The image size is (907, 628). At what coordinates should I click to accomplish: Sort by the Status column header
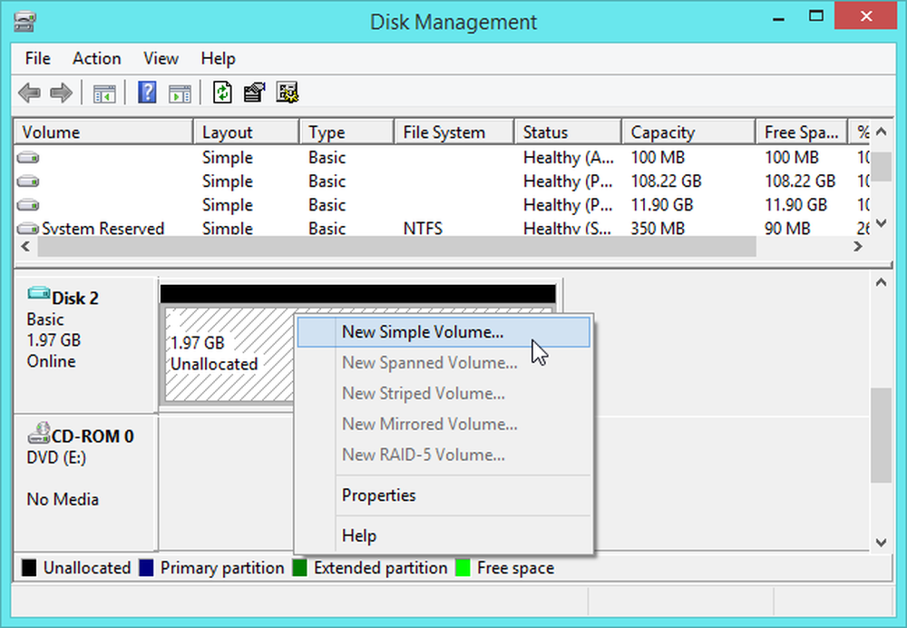tap(568, 132)
